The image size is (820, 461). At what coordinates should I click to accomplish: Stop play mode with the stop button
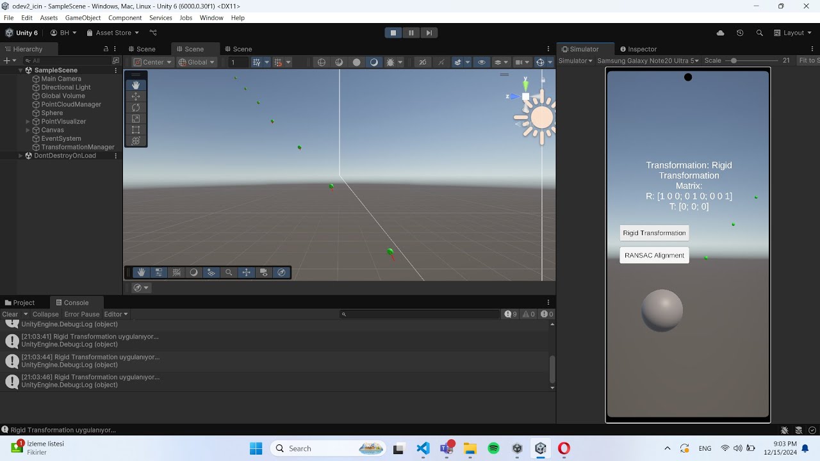click(393, 33)
